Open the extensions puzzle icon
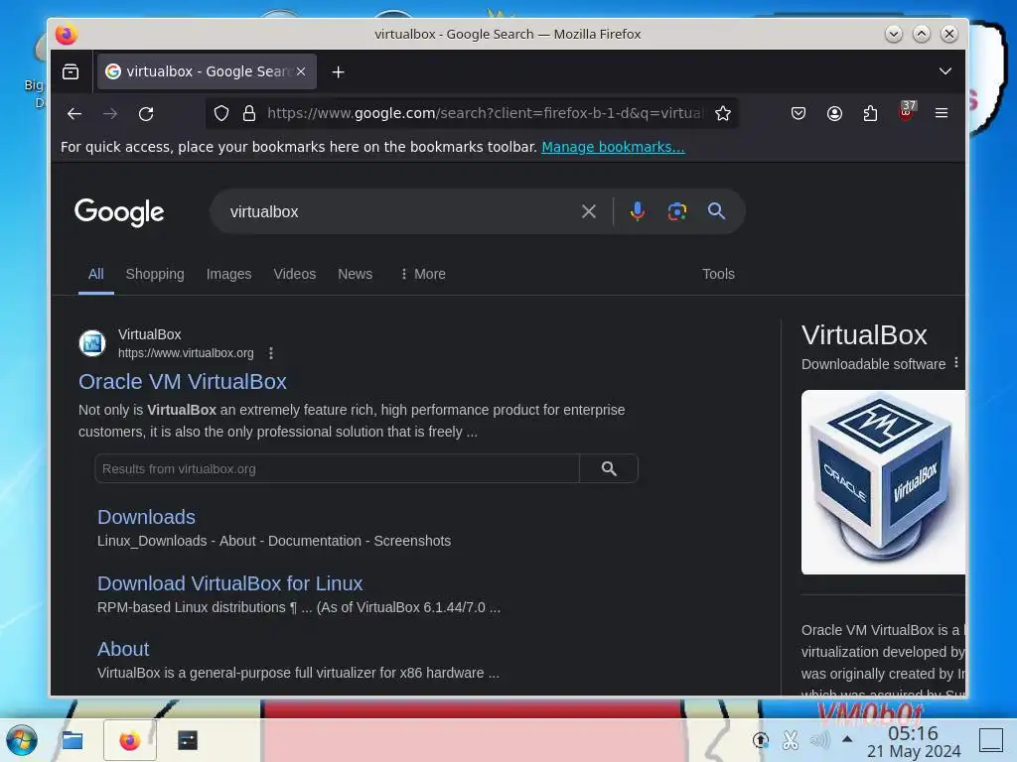Image resolution: width=1017 pixels, height=762 pixels. (x=870, y=113)
